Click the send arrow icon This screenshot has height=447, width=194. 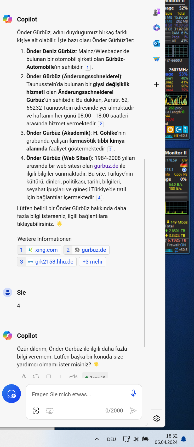[x=133, y=411]
